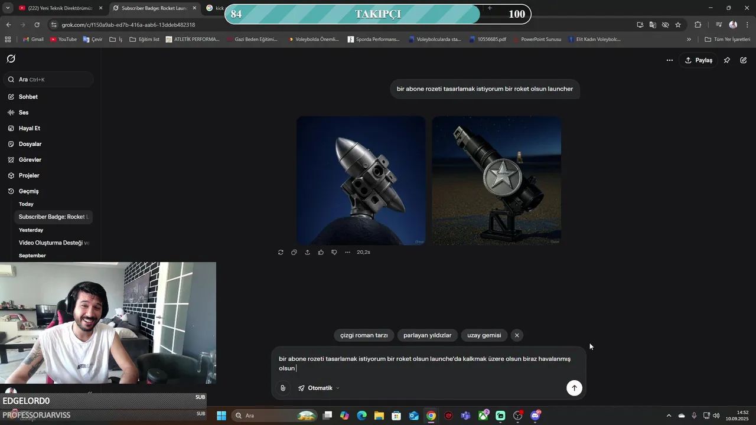Open the Chrome profile avatar
The image size is (756, 425).
tap(733, 25)
